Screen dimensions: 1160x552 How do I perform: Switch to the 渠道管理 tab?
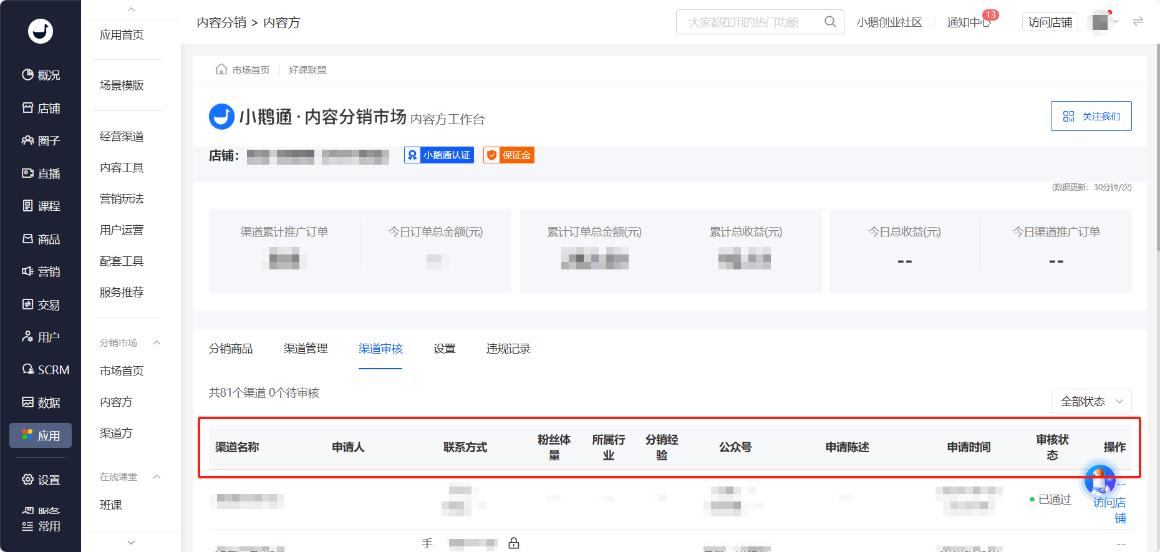point(306,349)
